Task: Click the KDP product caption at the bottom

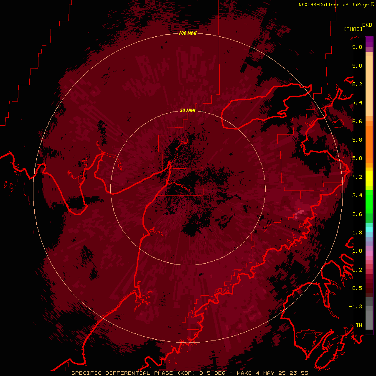Action: (190, 373)
